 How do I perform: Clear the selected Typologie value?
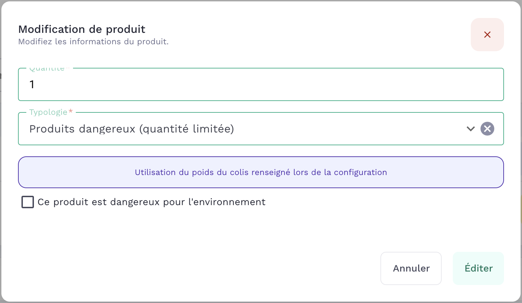coord(487,129)
